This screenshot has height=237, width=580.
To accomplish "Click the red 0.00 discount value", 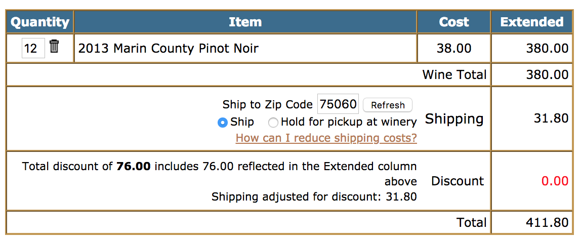I will [555, 181].
